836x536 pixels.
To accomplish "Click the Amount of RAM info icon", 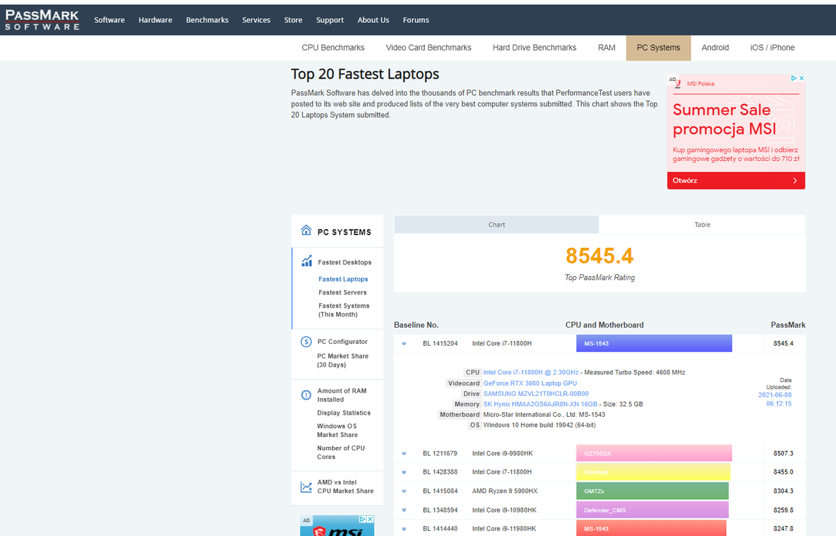I will 306,395.
